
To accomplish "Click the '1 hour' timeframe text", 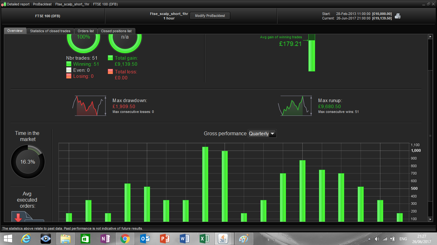I will 169,18.
